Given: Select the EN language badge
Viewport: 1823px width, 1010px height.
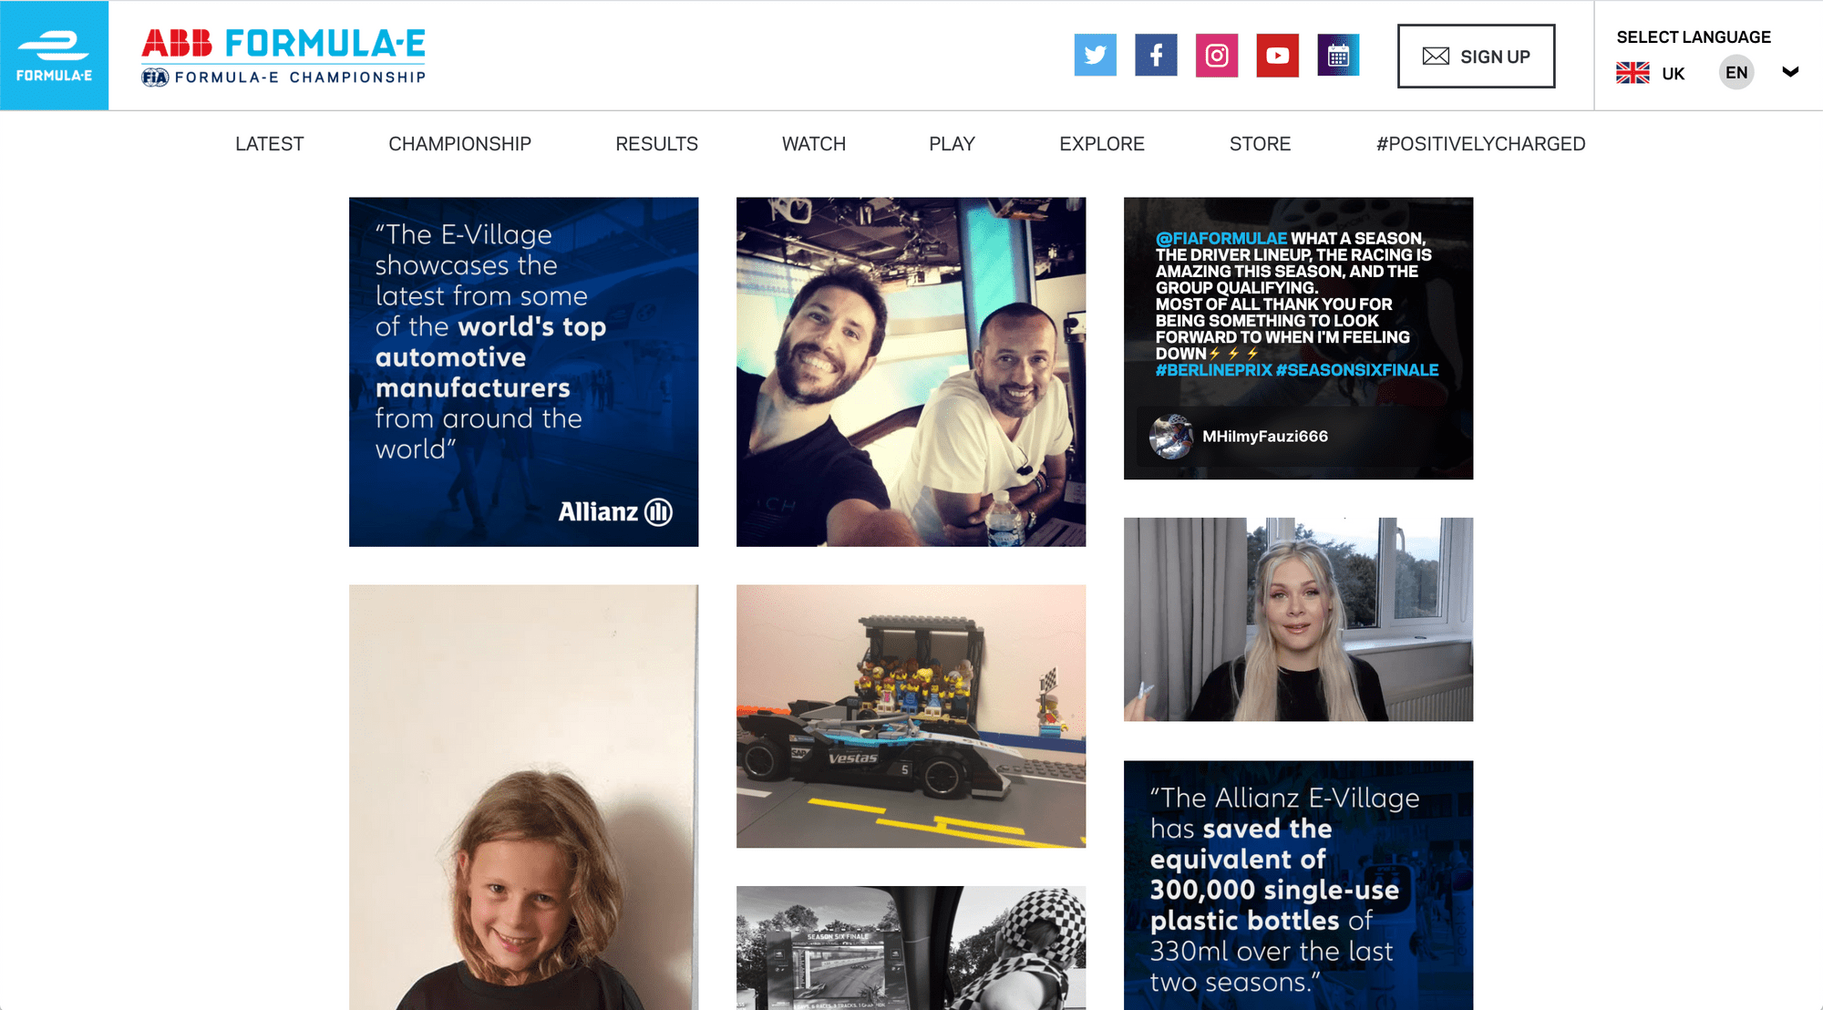Looking at the screenshot, I should 1736,73.
